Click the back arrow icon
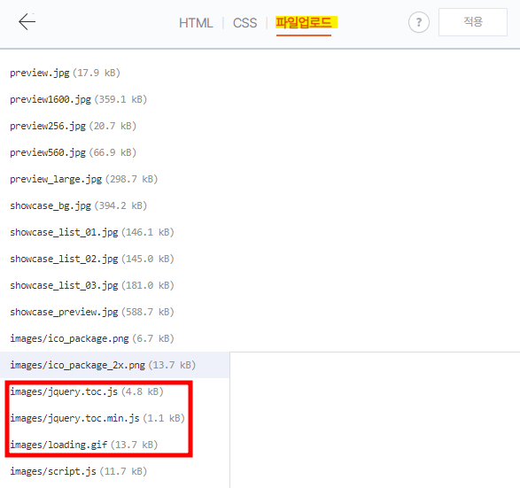 27,22
